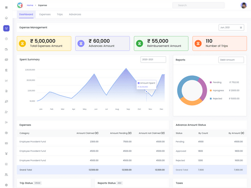Open the 2020-2021 year dropdown
This screenshot has width=251, height=188.
[153, 60]
